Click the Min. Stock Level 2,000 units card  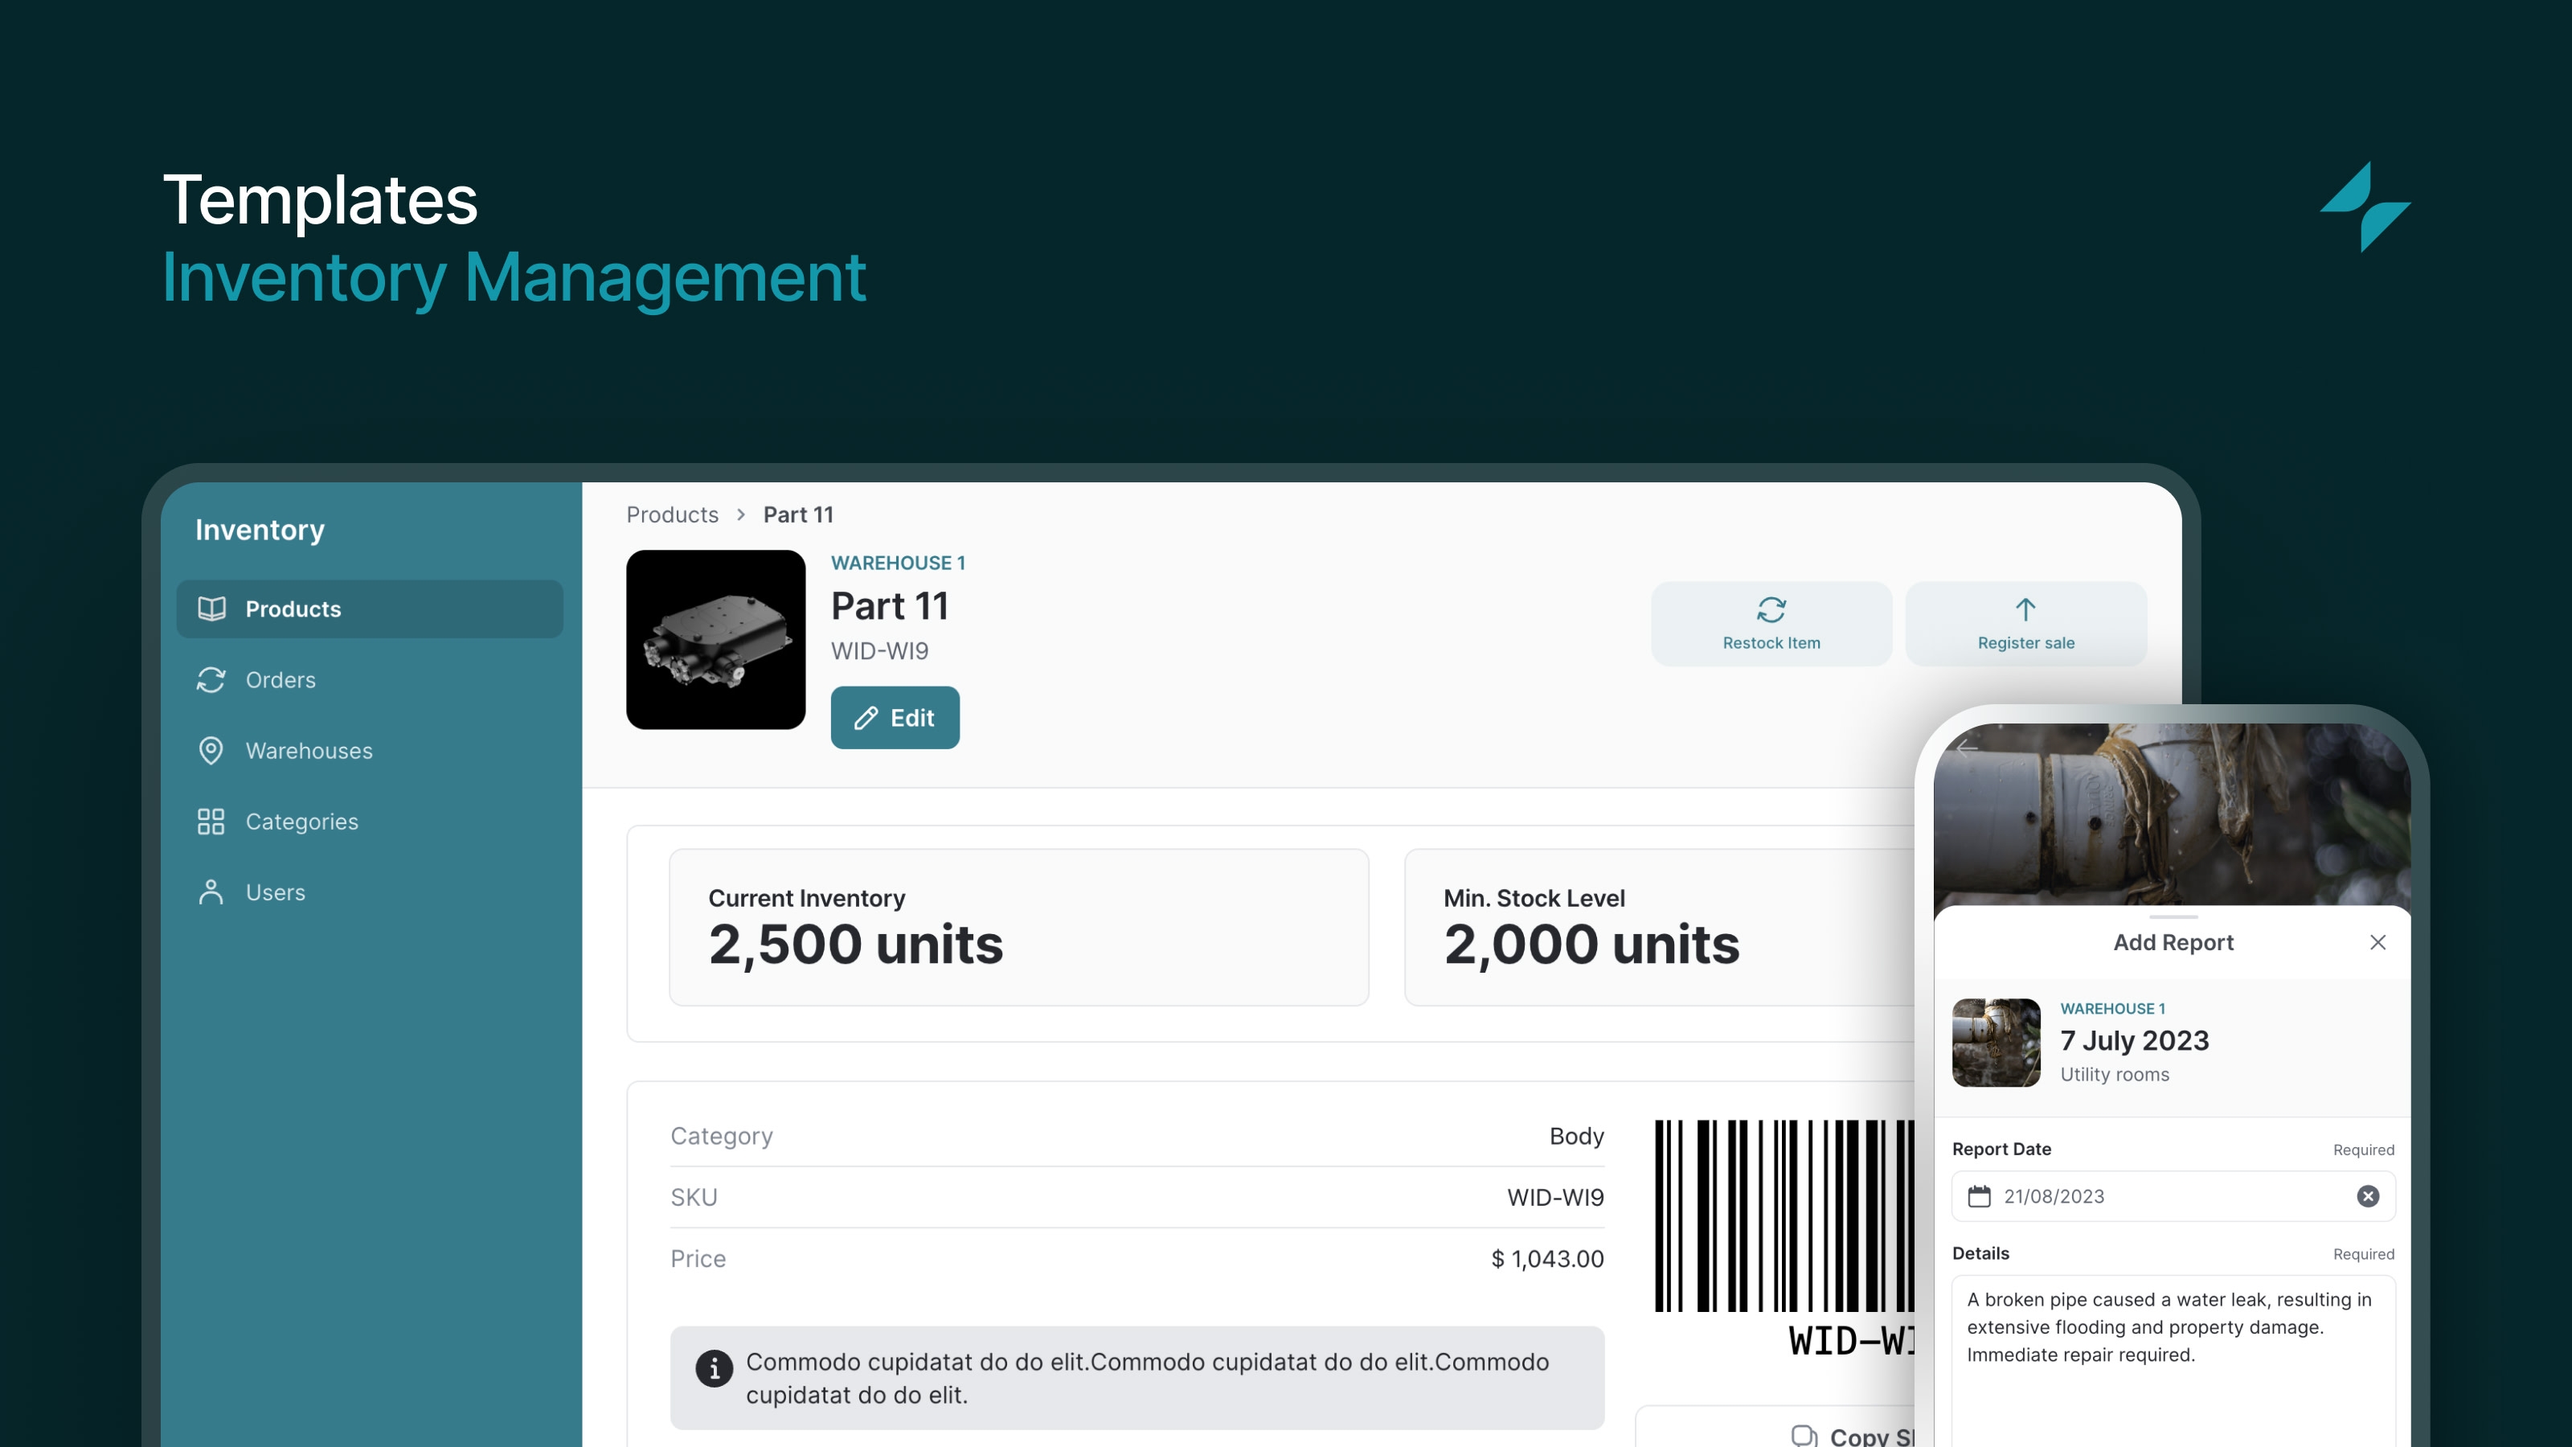(x=1660, y=927)
